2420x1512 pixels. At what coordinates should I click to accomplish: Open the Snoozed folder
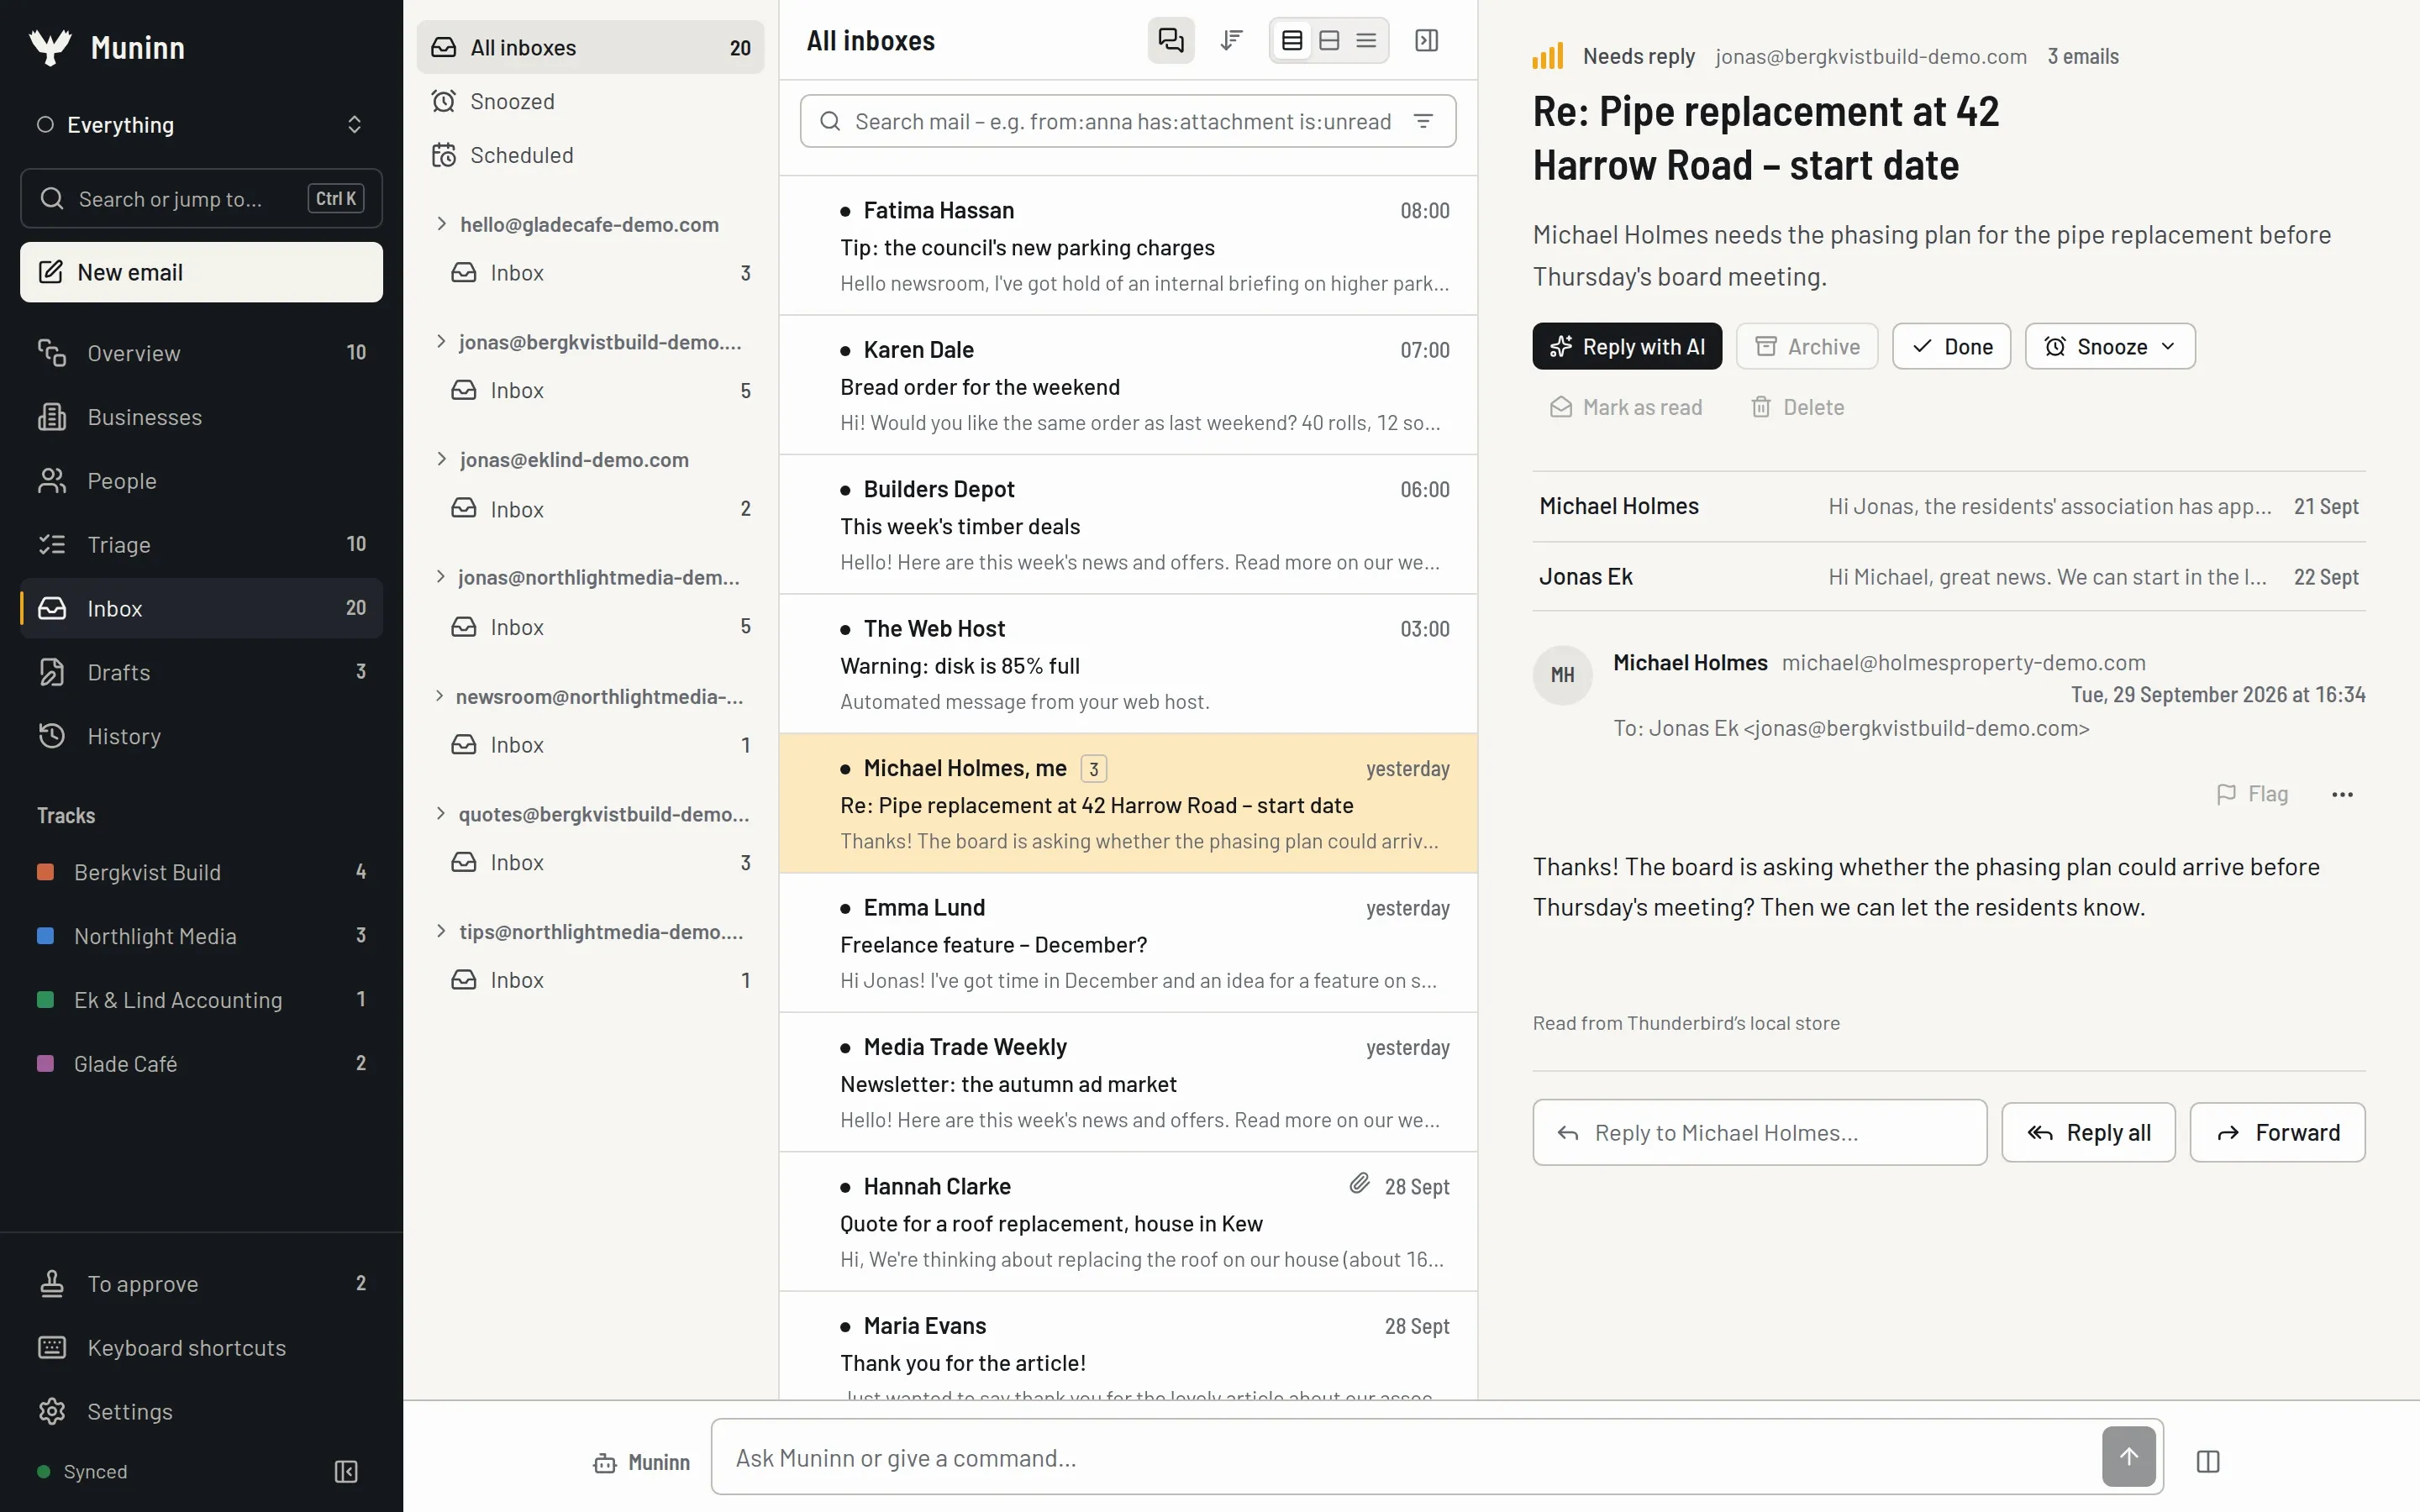point(590,101)
